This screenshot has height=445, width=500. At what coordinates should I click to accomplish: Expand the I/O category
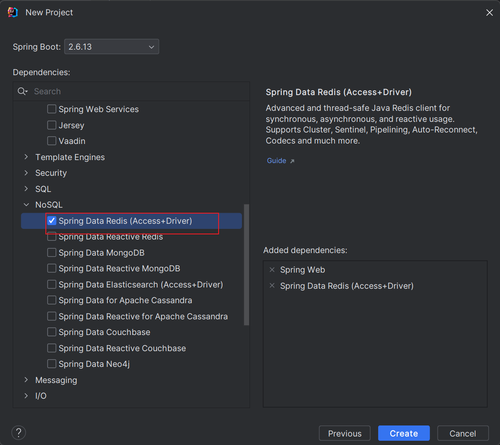click(x=26, y=396)
